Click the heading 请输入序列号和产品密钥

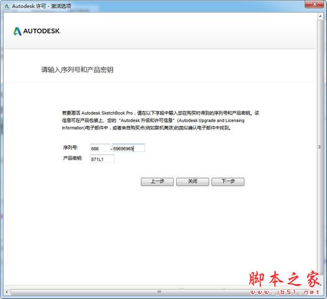pyautogui.click(x=77, y=70)
